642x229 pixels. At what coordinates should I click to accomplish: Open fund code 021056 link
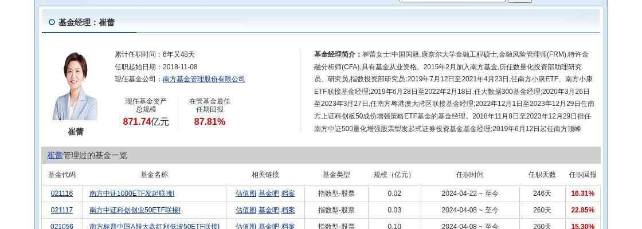tap(62, 226)
